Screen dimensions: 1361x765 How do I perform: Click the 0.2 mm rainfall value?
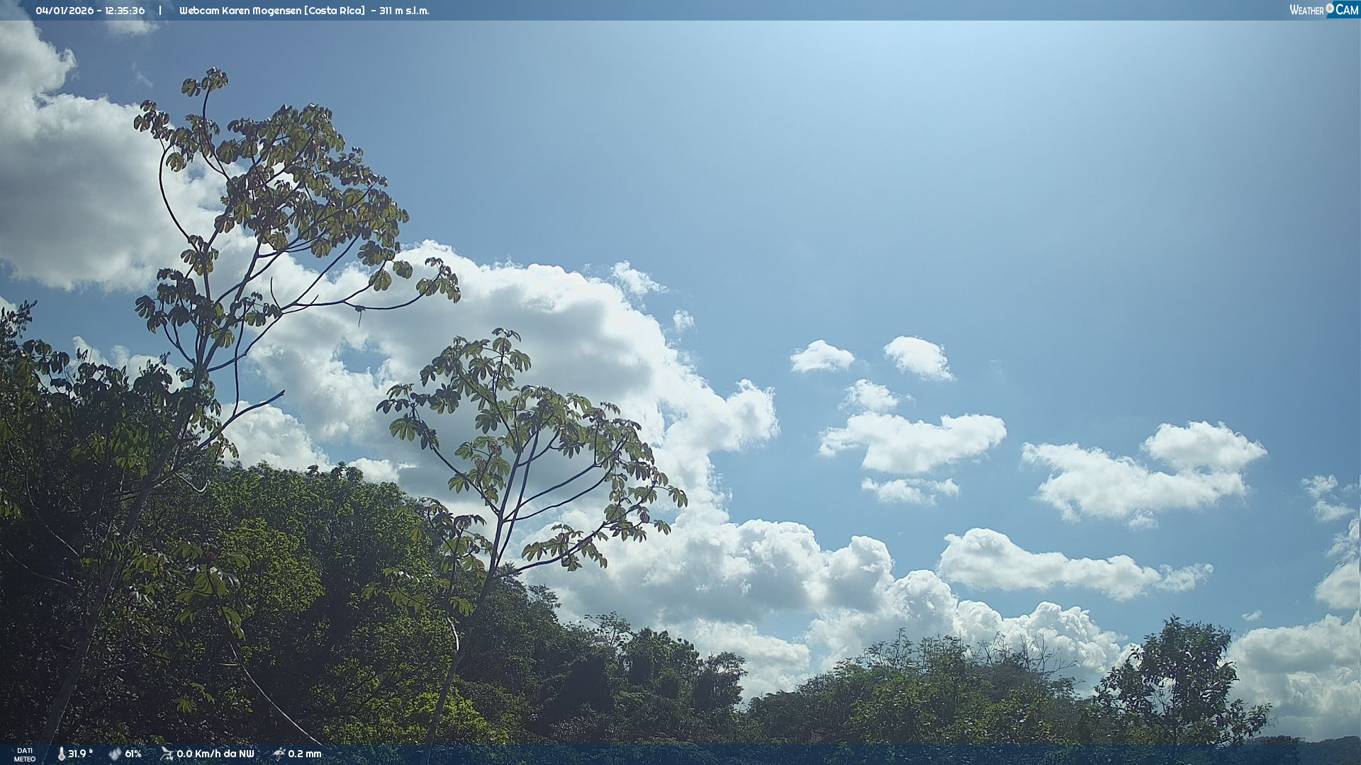pyautogui.click(x=304, y=754)
